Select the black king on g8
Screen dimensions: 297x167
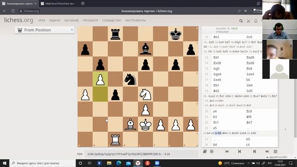point(175,34)
